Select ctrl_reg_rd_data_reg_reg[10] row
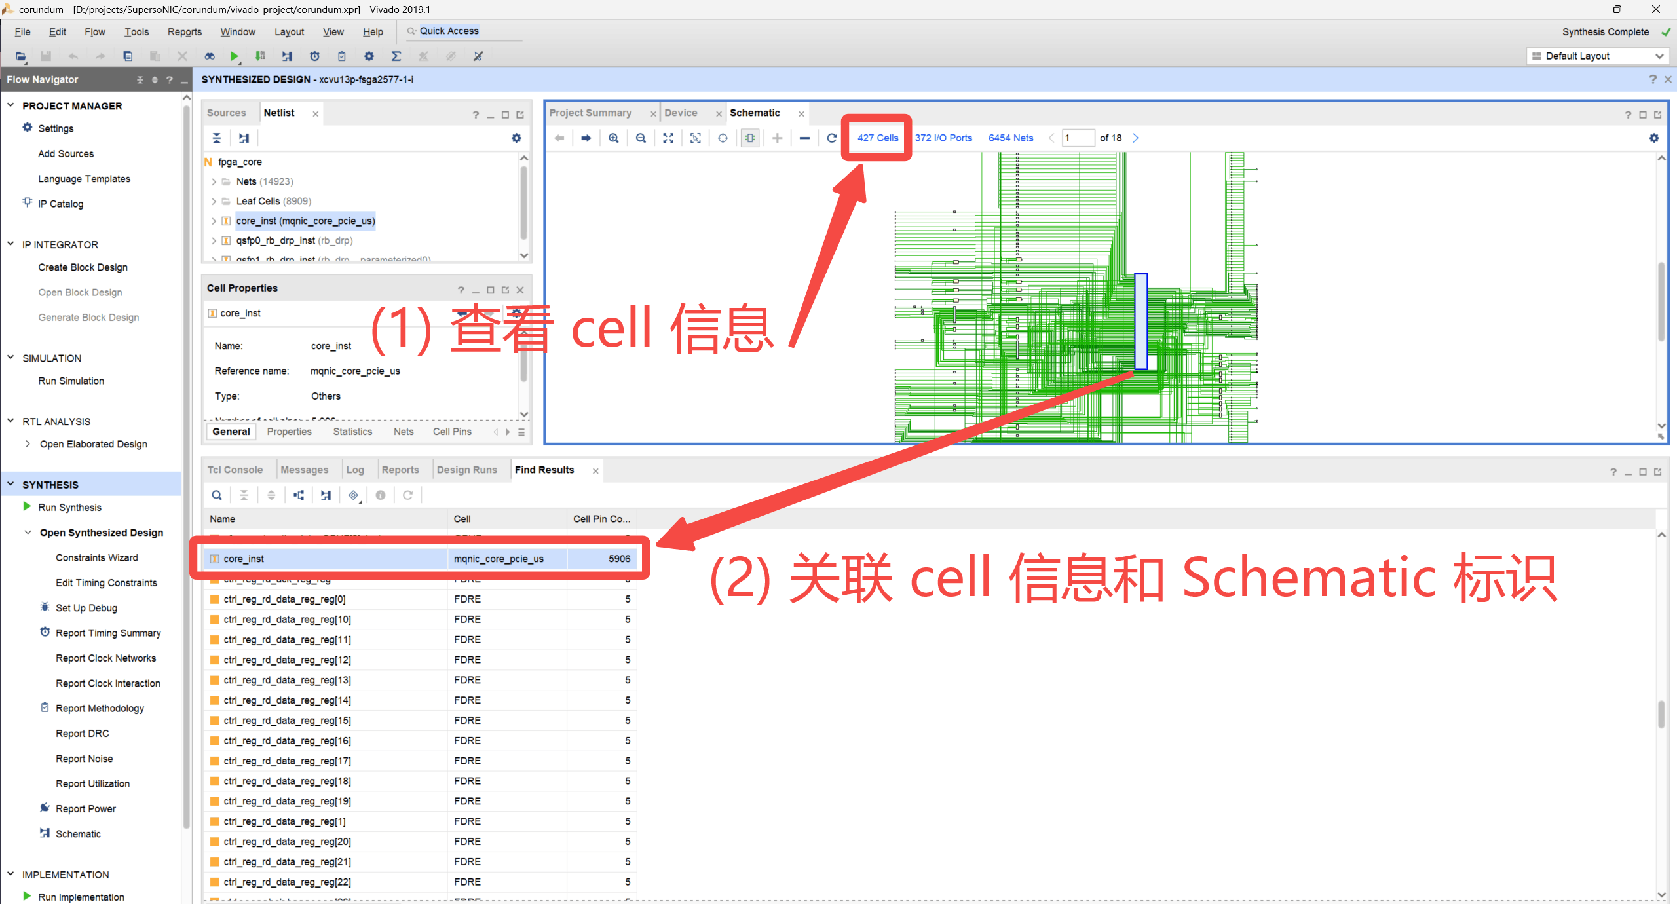This screenshot has height=904, width=1677. pos(419,620)
